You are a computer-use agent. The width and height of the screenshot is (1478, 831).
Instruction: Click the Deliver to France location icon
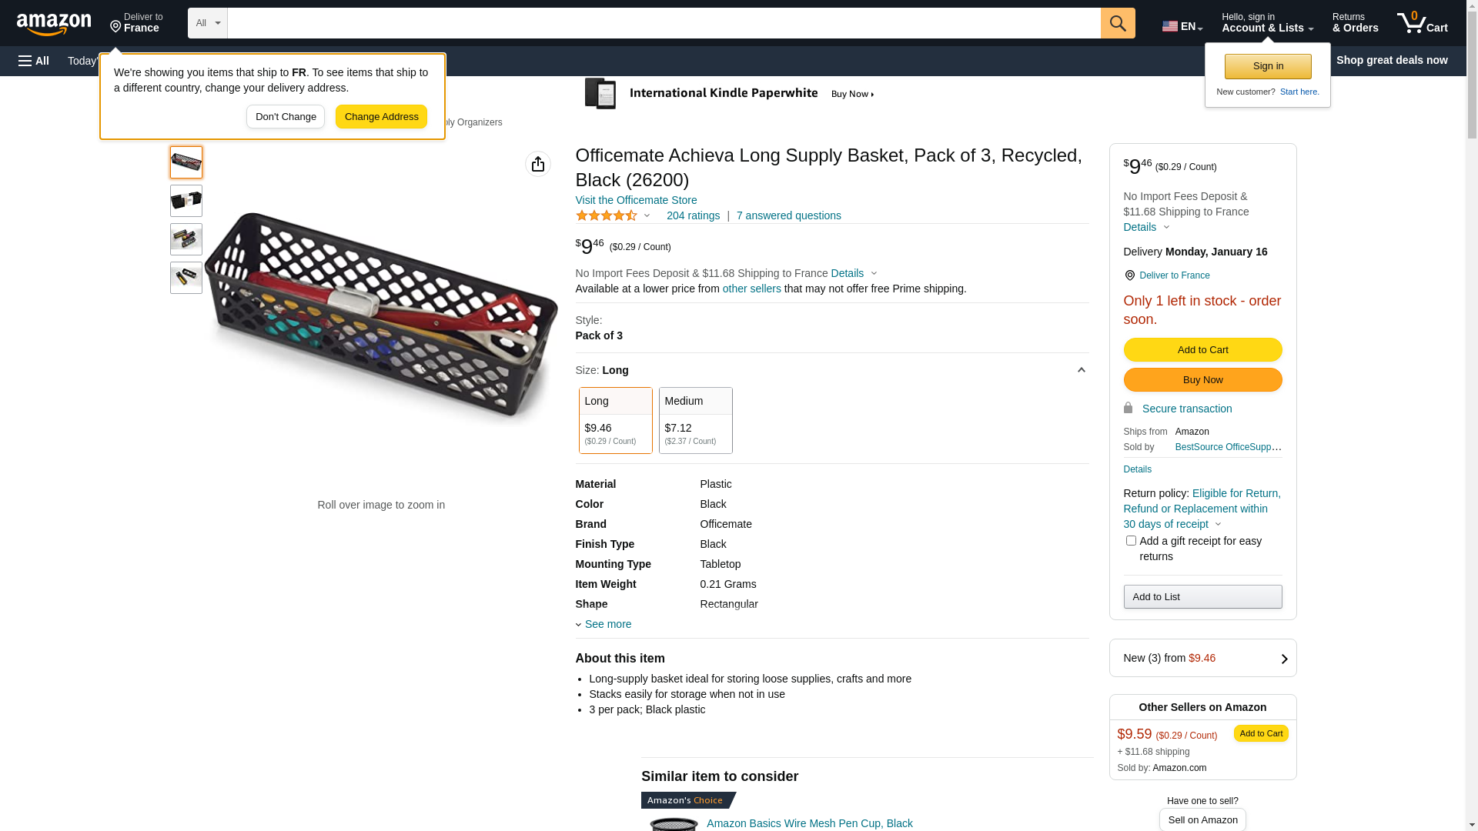coord(1129,275)
